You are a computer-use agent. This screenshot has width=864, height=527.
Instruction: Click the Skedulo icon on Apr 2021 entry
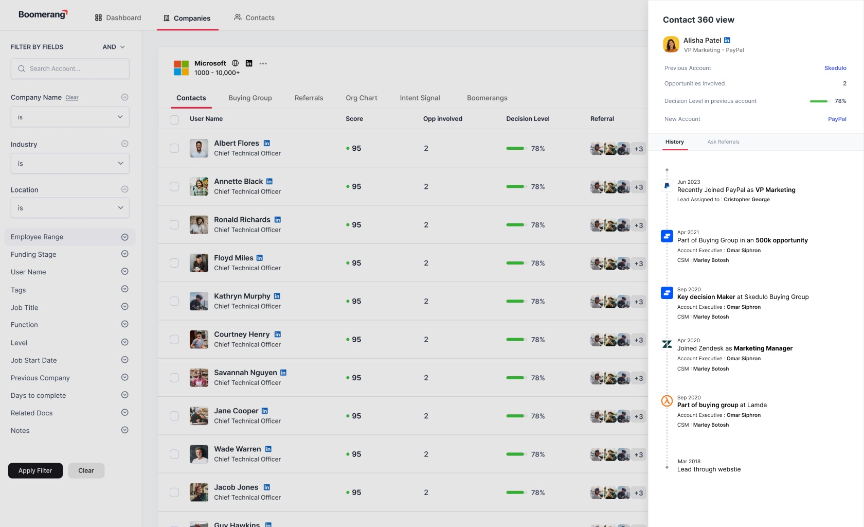pyautogui.click(x=667, y=236)
